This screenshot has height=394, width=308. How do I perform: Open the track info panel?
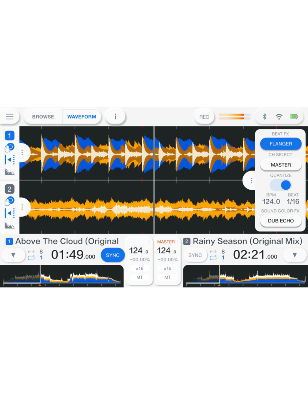[x=115, y=117]
